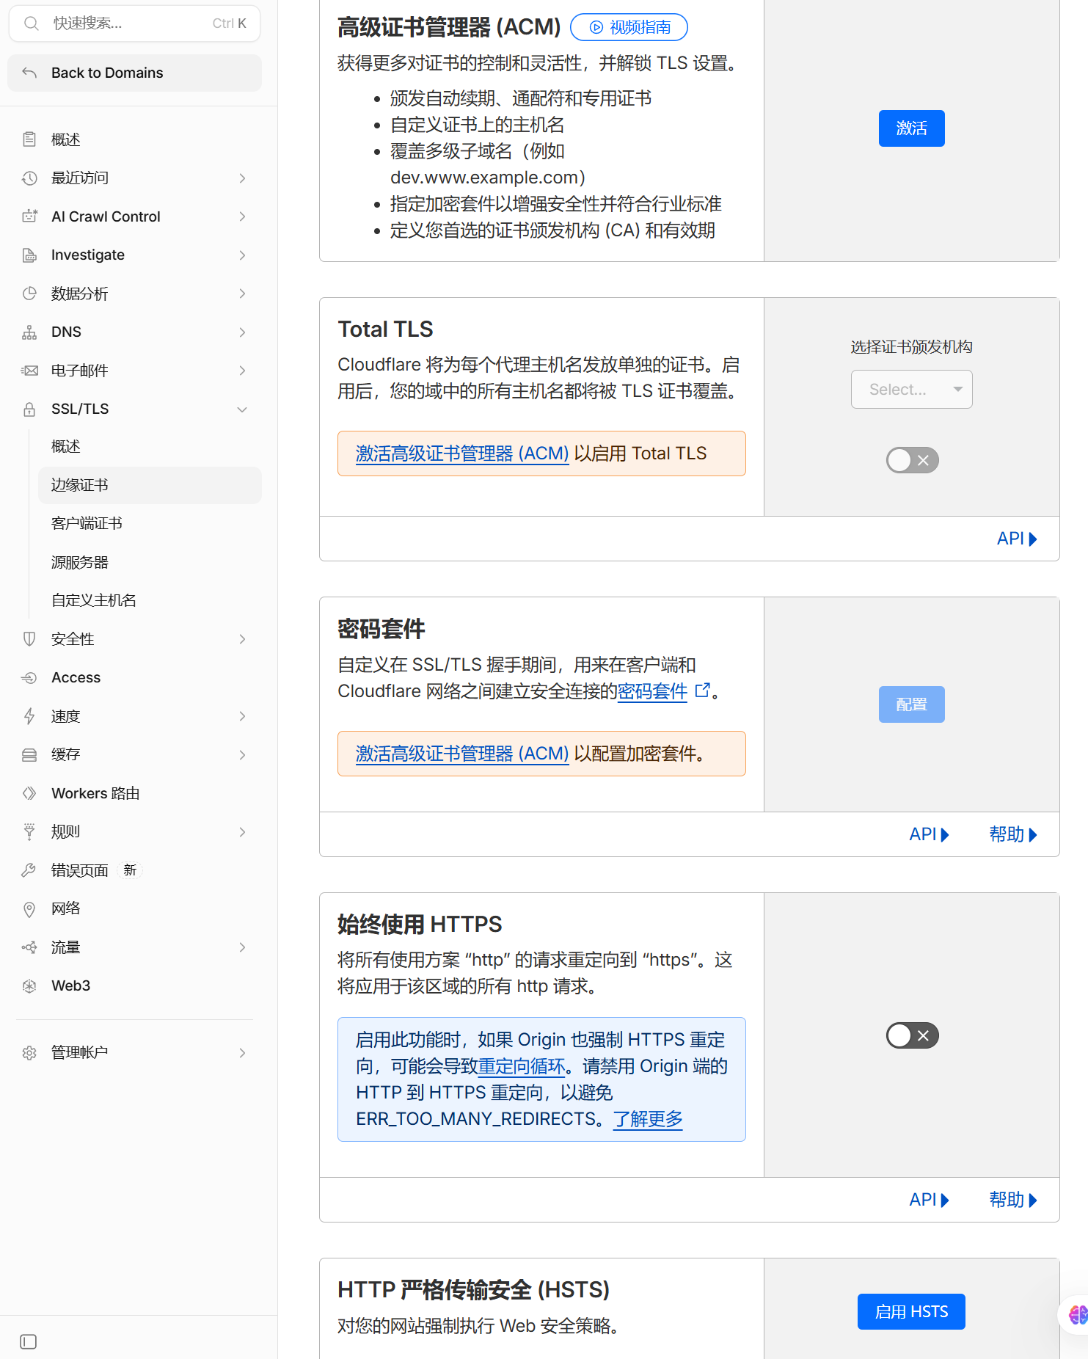Image resolution: width=1088 pixels, height=1359 pixels.
Task: Collapse the sidebar with the panel icon
Action: [x=29, y=1341]
